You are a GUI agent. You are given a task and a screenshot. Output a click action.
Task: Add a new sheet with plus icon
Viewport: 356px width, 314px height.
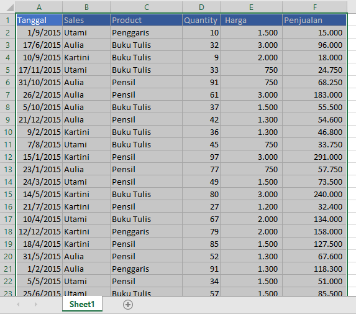tap(128, 305)
